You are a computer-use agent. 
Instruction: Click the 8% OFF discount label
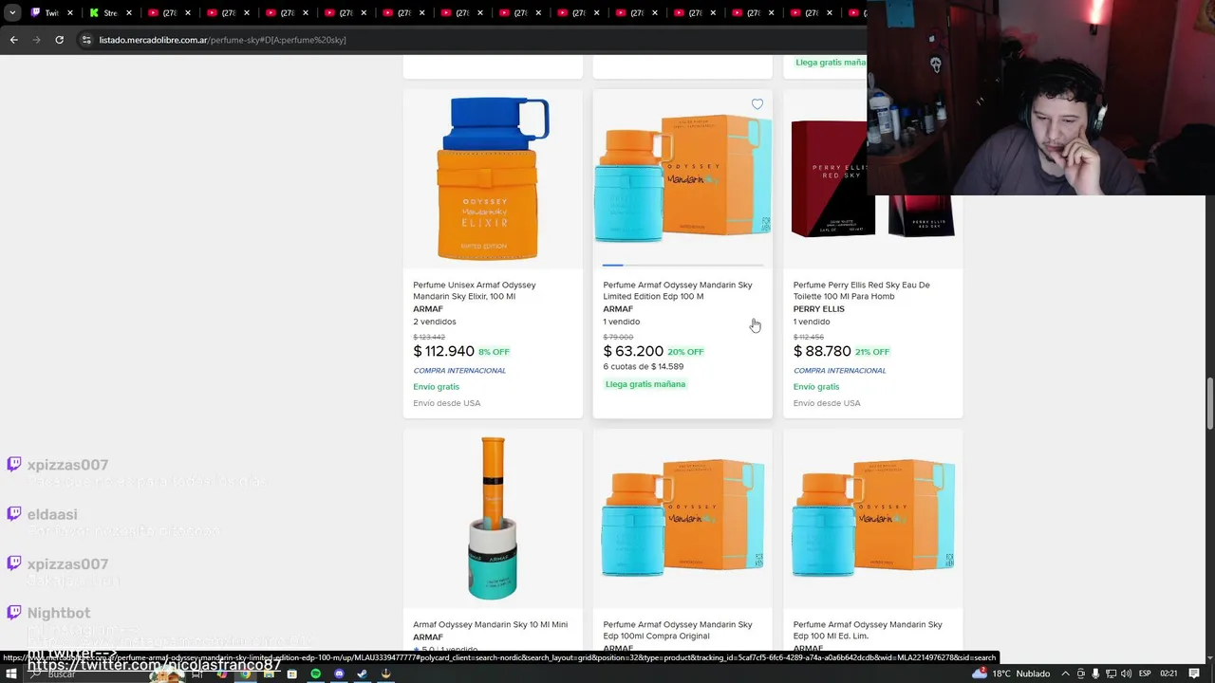494,352
